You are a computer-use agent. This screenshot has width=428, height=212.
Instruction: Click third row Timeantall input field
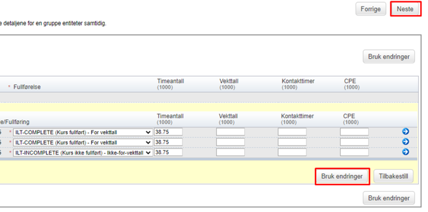pyautogui.click(x=169, y=153)
